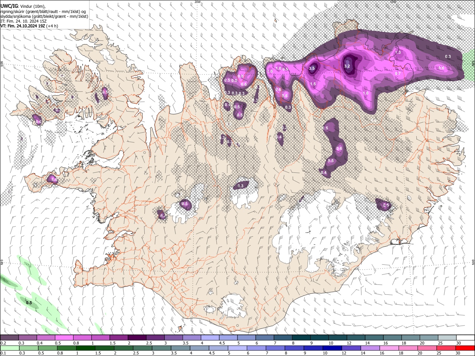Click the 'IT: Fim. 24. 10. 2024 15Z' line

pyautogui.click(x=23, y=21)
